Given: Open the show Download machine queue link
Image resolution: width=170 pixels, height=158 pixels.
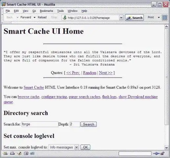Looking at the screenshot, I should pos(138,97).
